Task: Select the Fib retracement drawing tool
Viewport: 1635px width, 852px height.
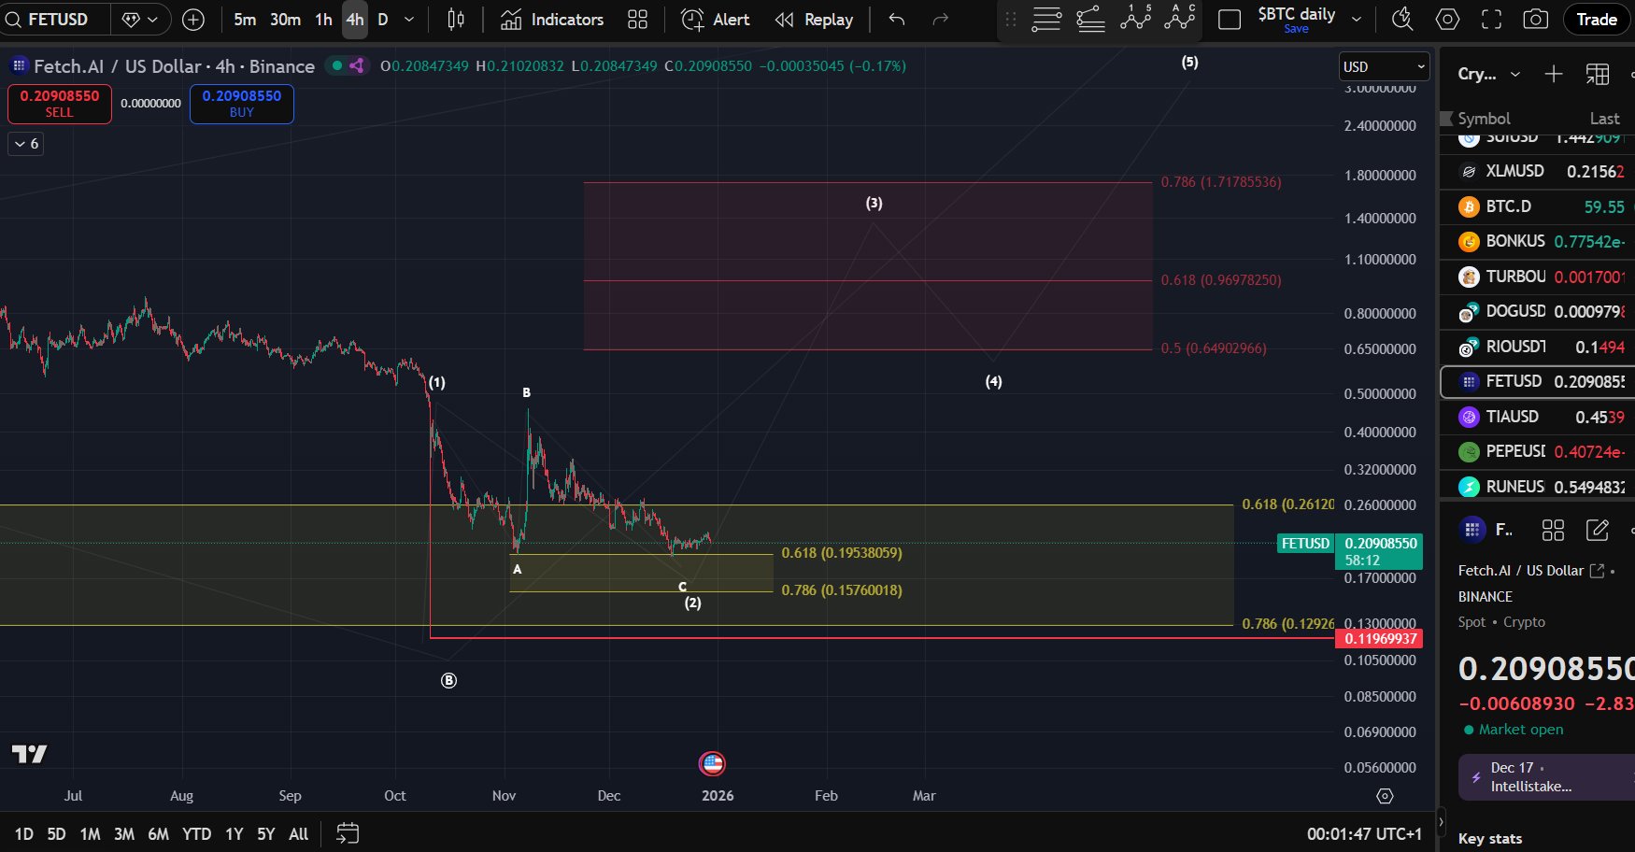Action: [1046, 20]
